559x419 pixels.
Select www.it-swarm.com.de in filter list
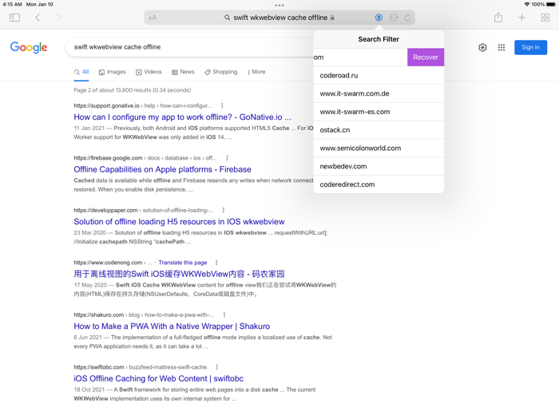point(379,93)
